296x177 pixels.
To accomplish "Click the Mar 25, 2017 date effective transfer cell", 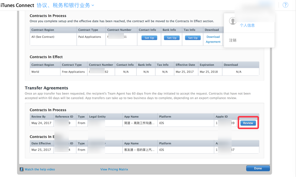I will 41,150.
